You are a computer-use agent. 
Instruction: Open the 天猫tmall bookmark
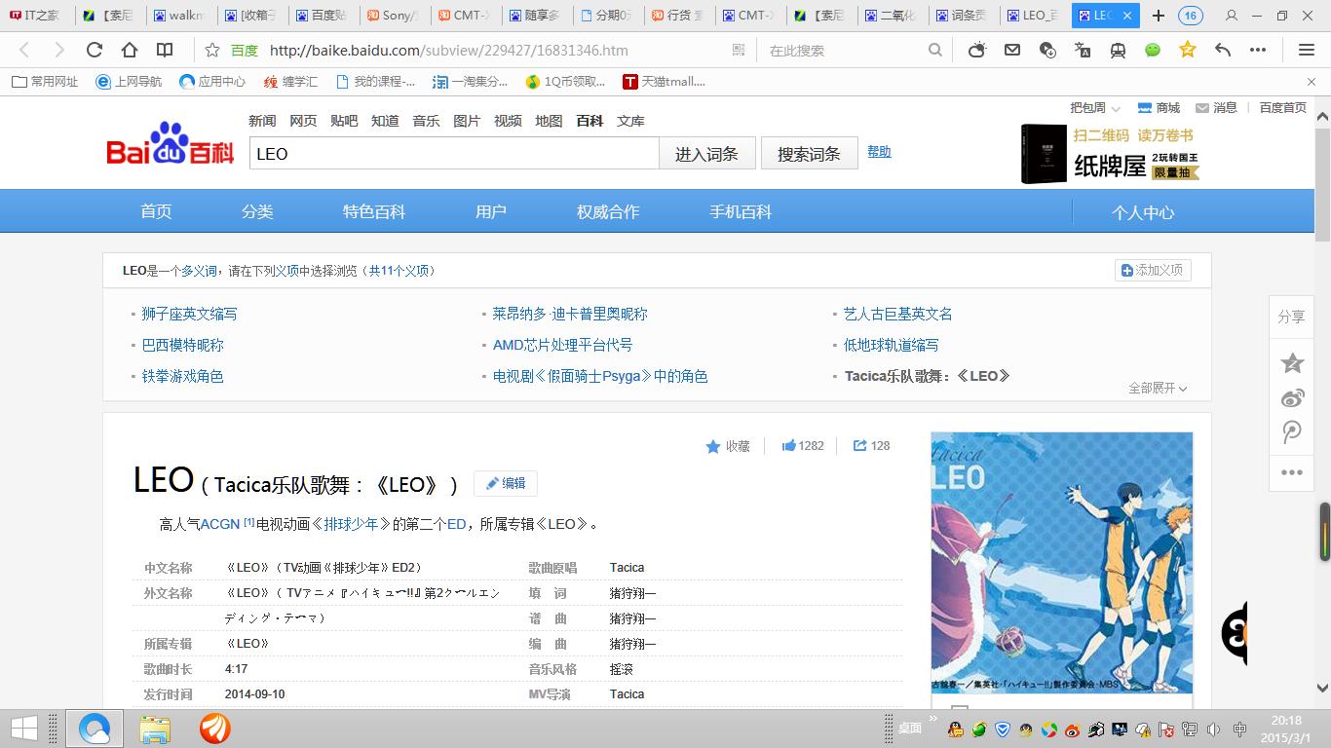(x=664, y=82)
